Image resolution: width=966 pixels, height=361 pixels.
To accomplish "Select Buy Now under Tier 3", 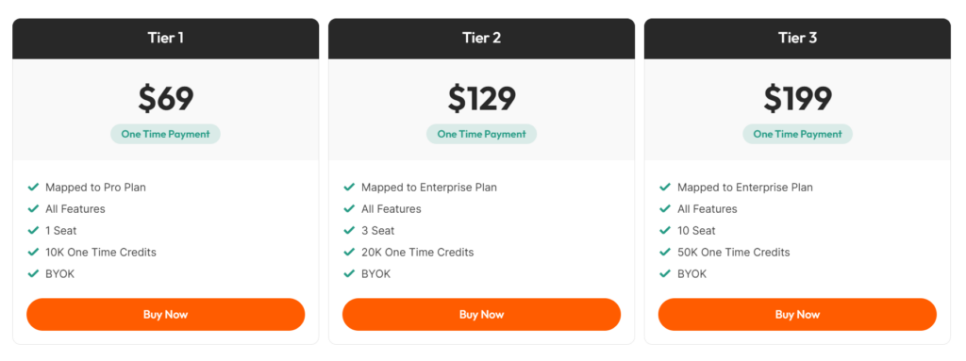I will tap(797, 314).
